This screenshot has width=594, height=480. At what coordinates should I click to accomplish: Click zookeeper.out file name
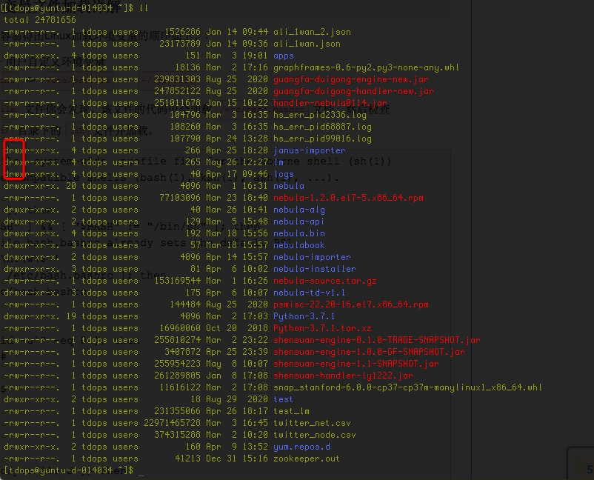pos(307,459)
